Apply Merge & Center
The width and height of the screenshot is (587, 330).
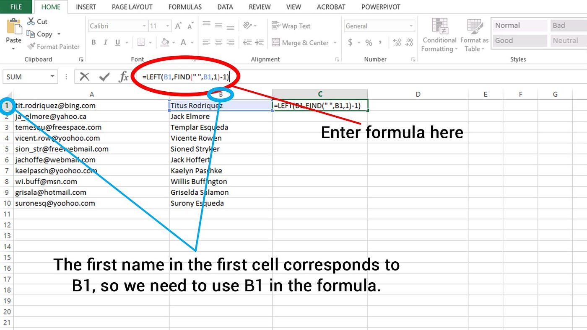click(301, 42)
